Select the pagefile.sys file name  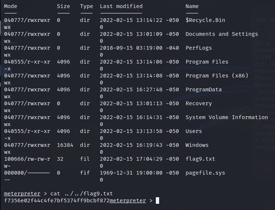(x=205, y=173)
